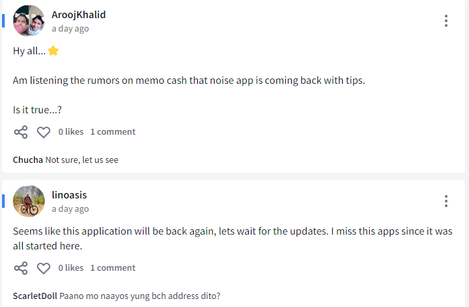Image resolution: width=469 pixels, height=307 pixels.
Task: Visit linoasis's username link
Action: [69, 195]
